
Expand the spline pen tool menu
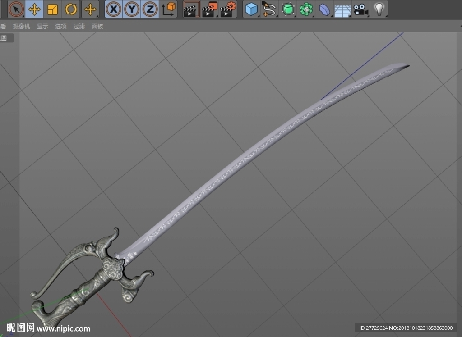(x=269, y=9)
